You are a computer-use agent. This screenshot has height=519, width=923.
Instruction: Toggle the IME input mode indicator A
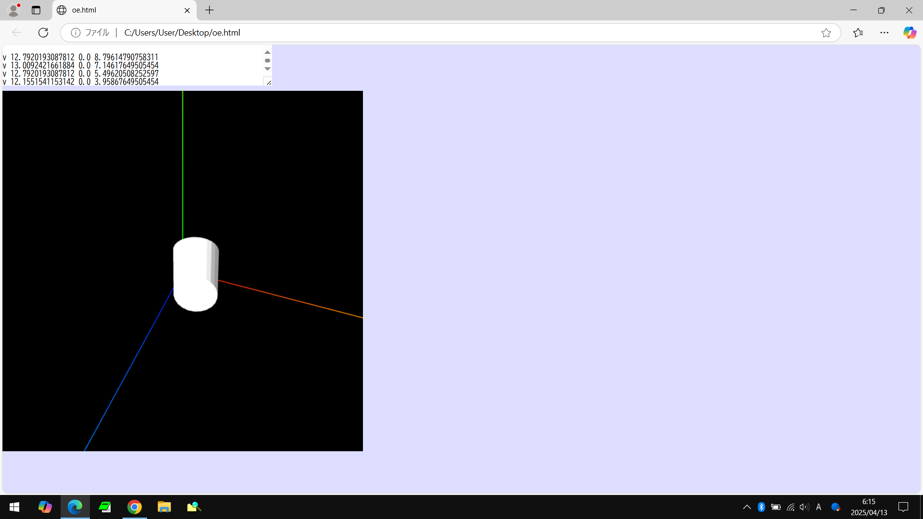[x=819, y=507]
